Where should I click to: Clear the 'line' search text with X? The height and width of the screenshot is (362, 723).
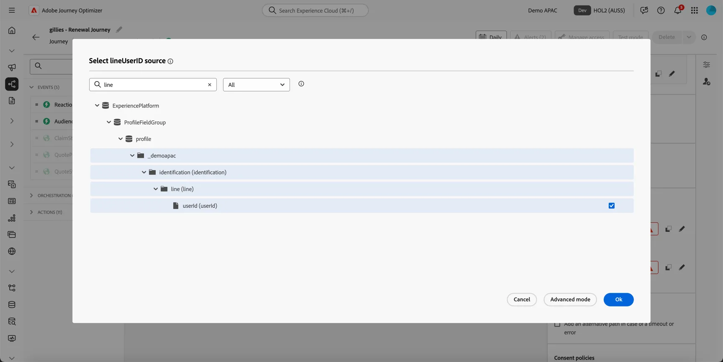click(x=210, y=85)
